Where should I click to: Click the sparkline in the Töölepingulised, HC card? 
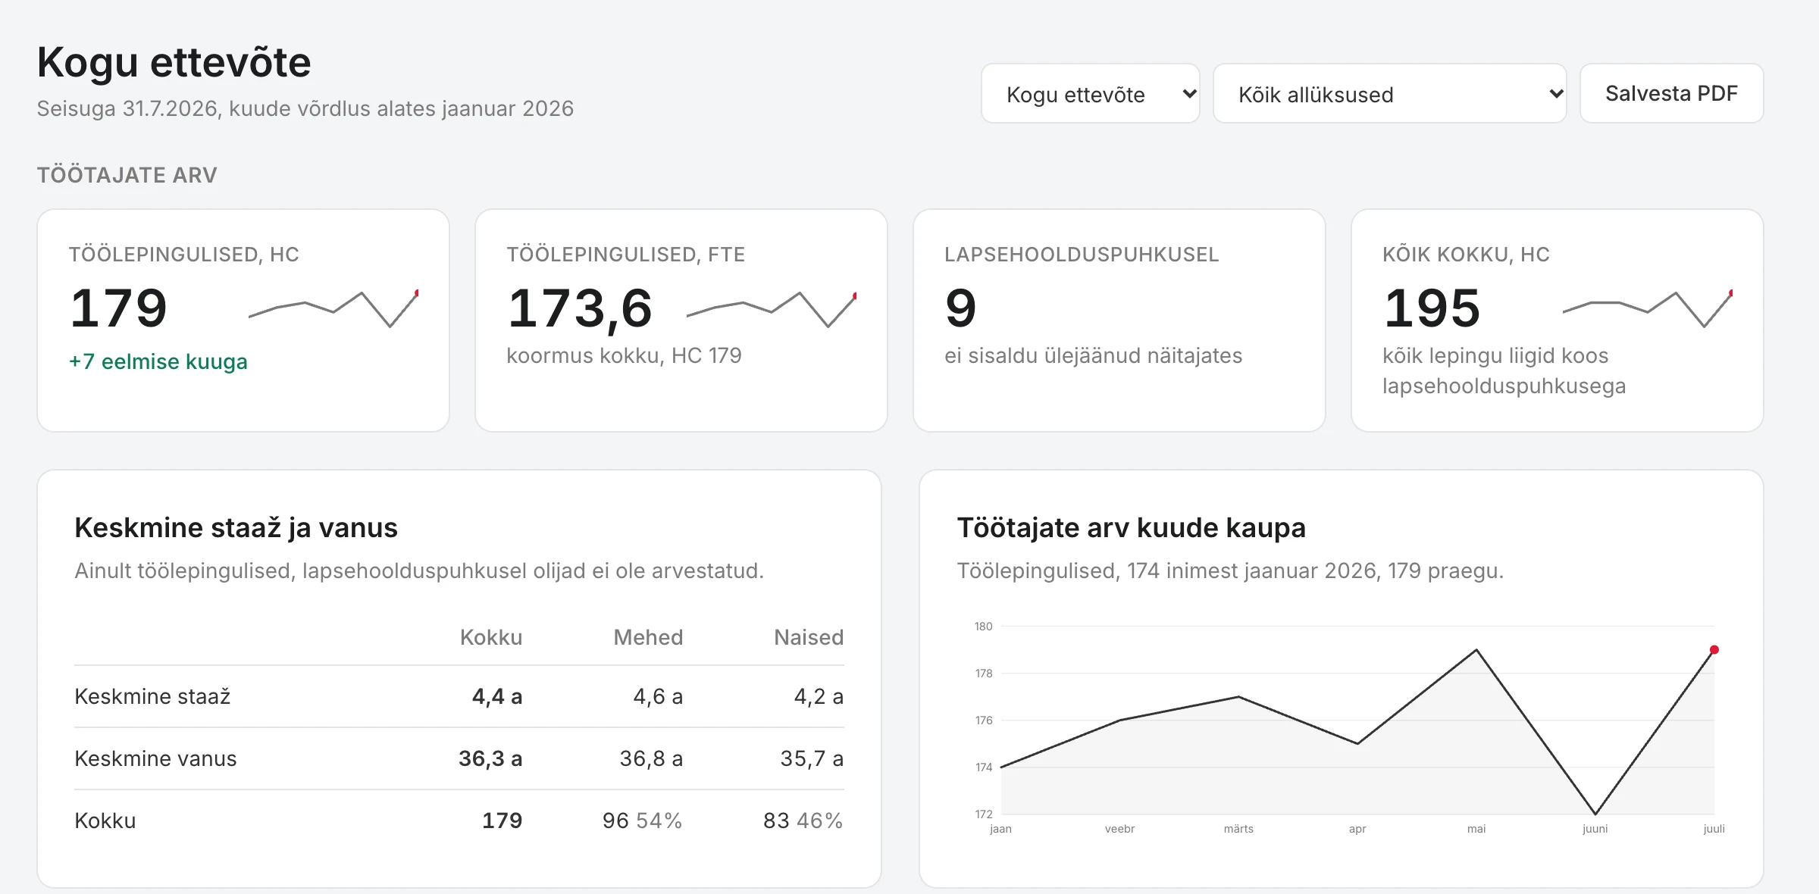333,308
